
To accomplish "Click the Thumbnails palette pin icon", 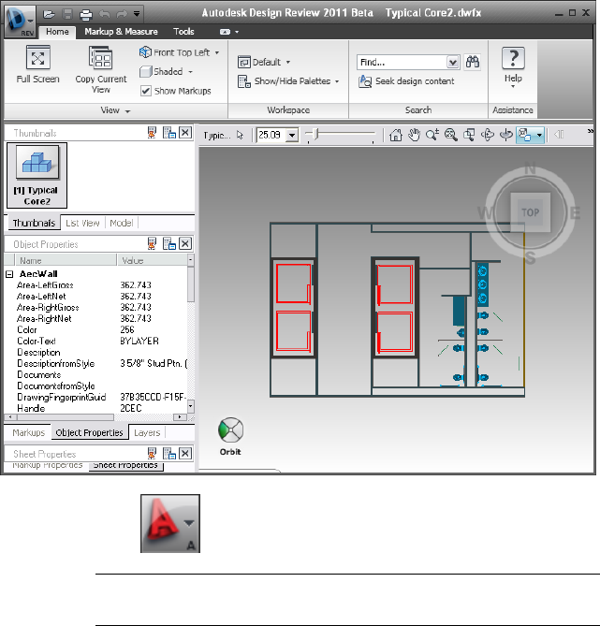I will click(152, 133).
